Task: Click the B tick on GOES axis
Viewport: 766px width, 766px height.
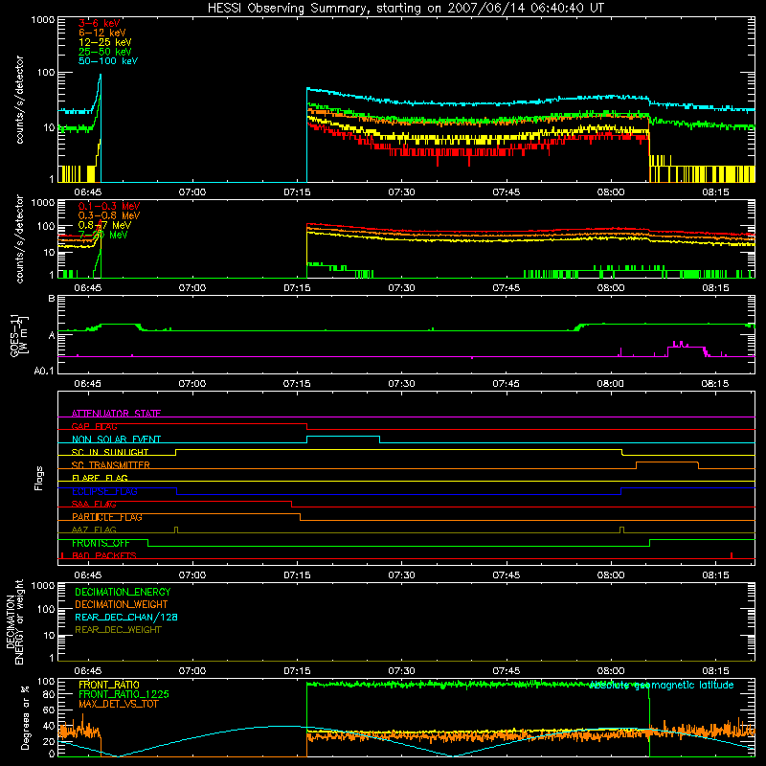Action: 51,298
